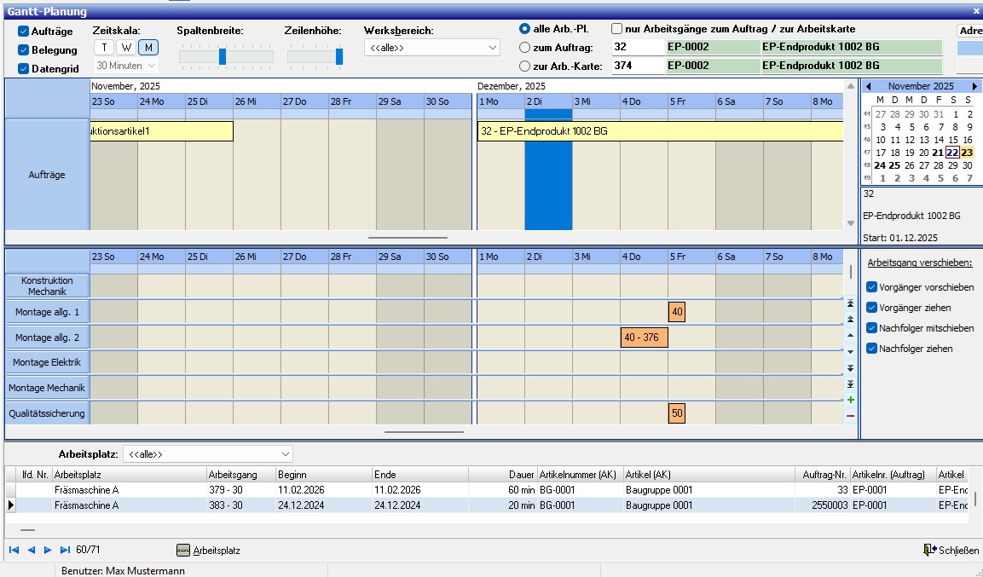The image size is (983, 577).
Task: Move workstation row down one step
Action: [x=850, y=351]
